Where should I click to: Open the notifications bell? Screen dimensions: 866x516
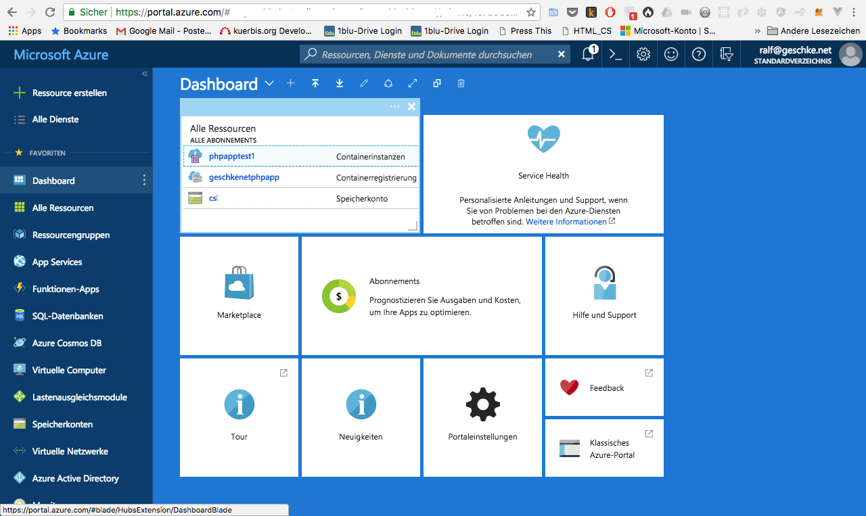click(589, 54)
